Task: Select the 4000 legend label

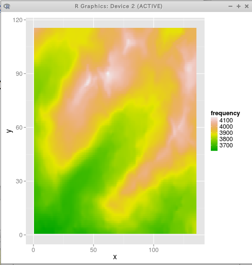Action: [x=226, y=127]
